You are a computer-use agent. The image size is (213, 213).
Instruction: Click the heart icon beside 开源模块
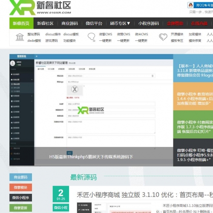(163, 37)
